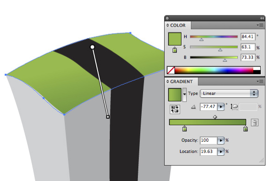Viewport: 272px width, 181px height.
Task: Click the disabled aspect ratio field
Action: coord(248,107)
